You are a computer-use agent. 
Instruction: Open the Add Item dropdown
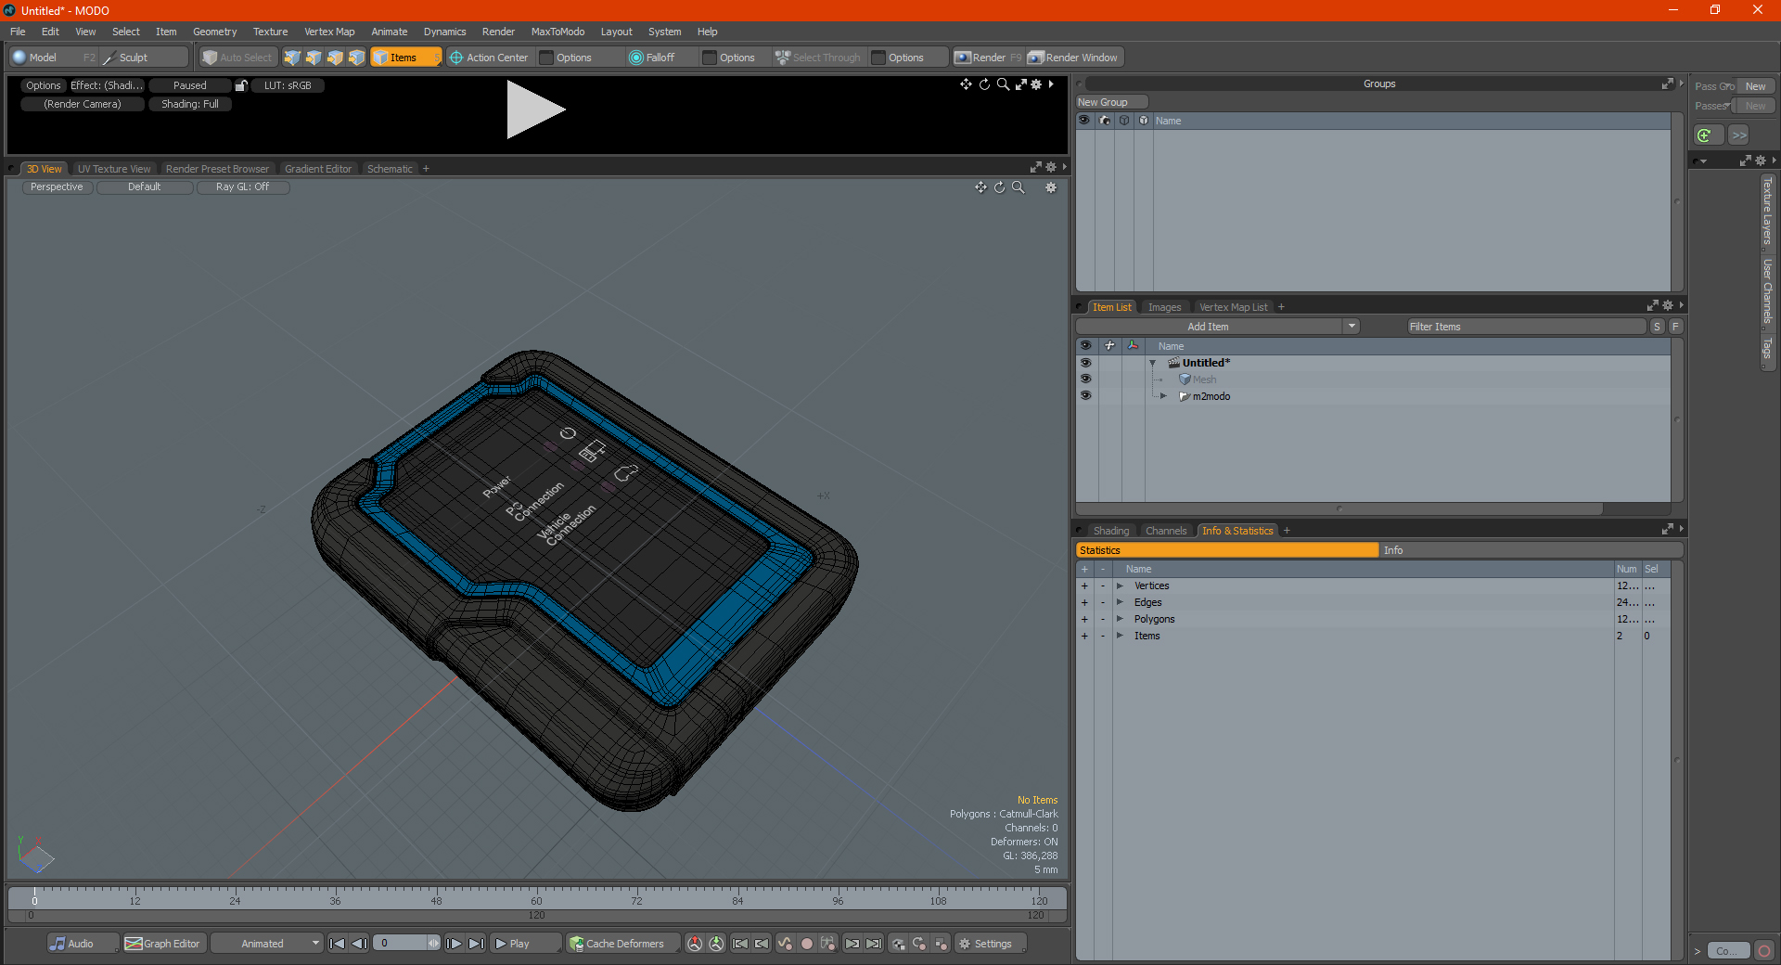pyautogui.click(x=1217, y=327)
